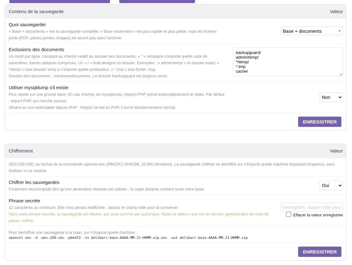Click the Phrase secrète label
Viewport: 352px width, 265px height.
click(x=25, y=201)
